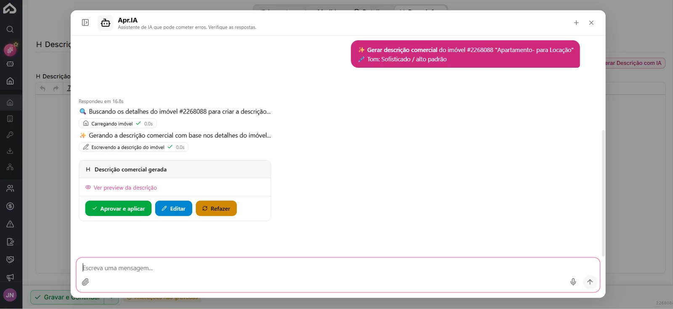Toggle the chat sidebar panel icon

(85, 22)
